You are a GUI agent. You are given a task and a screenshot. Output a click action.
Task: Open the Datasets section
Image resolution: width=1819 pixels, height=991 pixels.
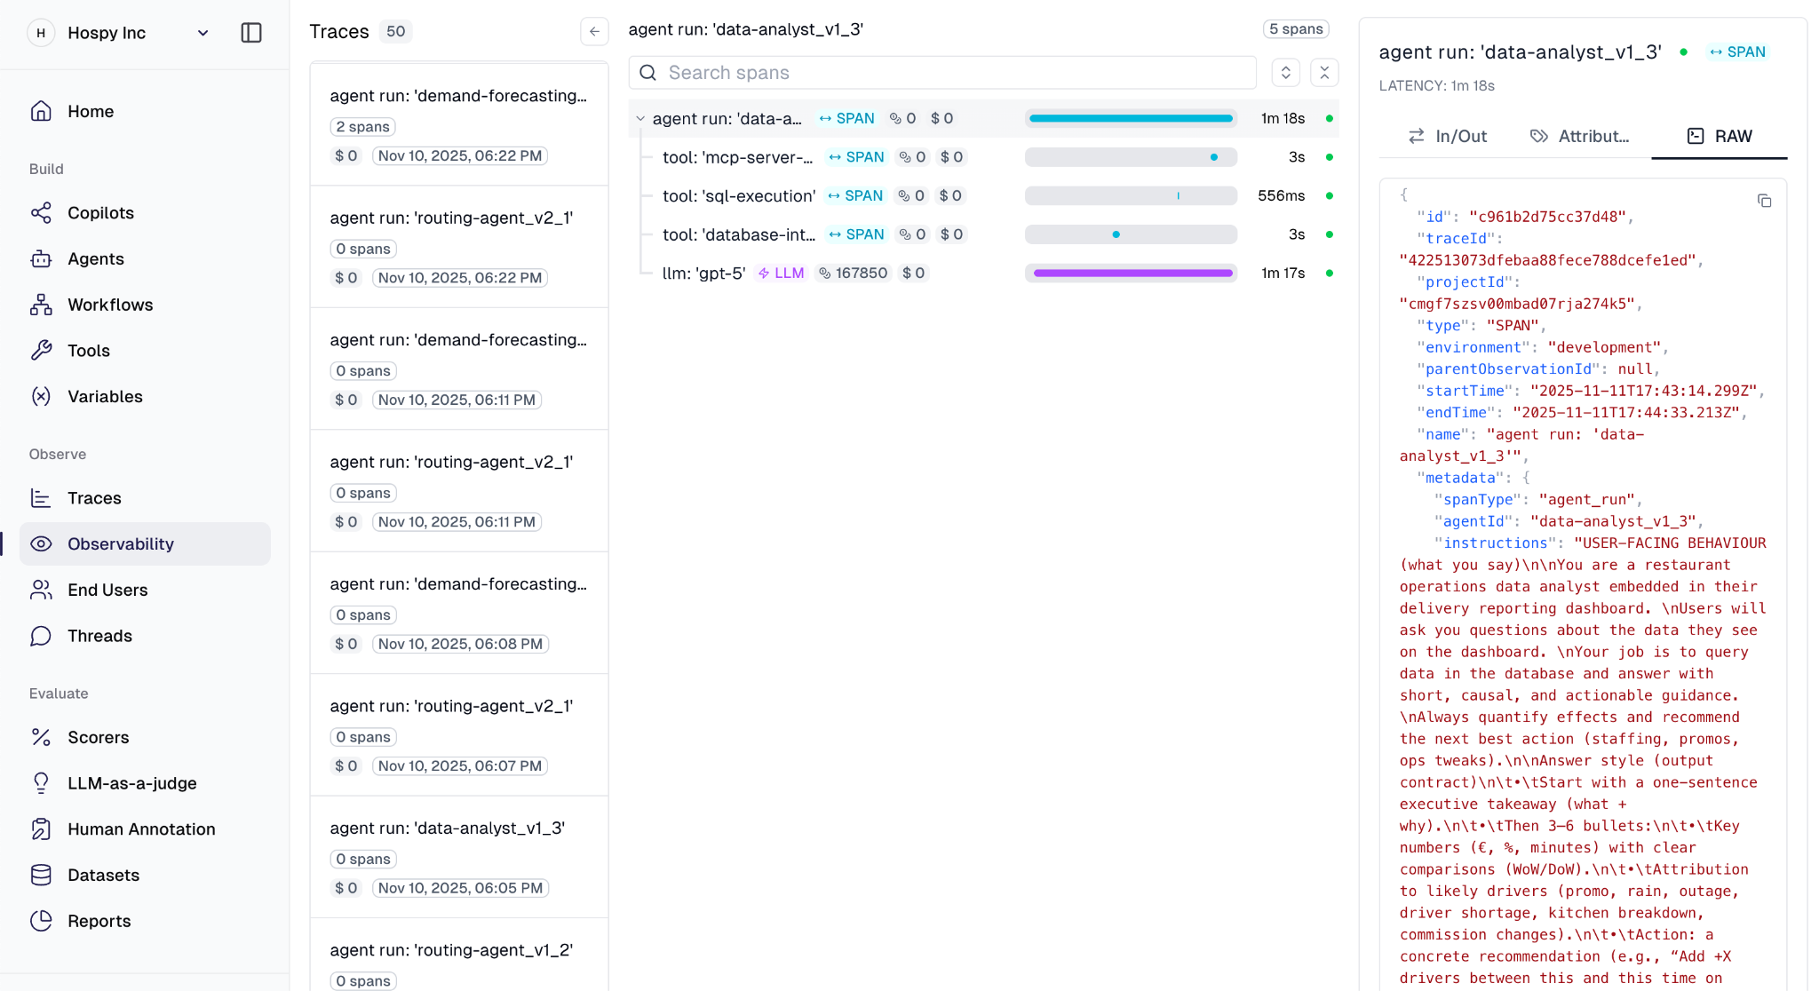103,875
